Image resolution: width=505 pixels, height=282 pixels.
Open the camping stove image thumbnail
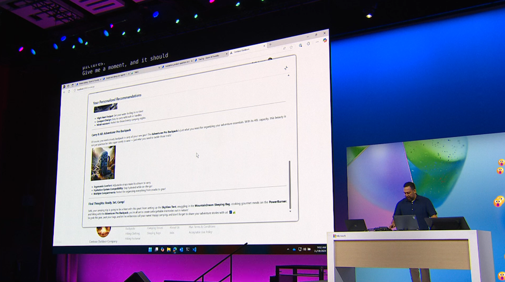pyautogui.click(x=106, y=107)
